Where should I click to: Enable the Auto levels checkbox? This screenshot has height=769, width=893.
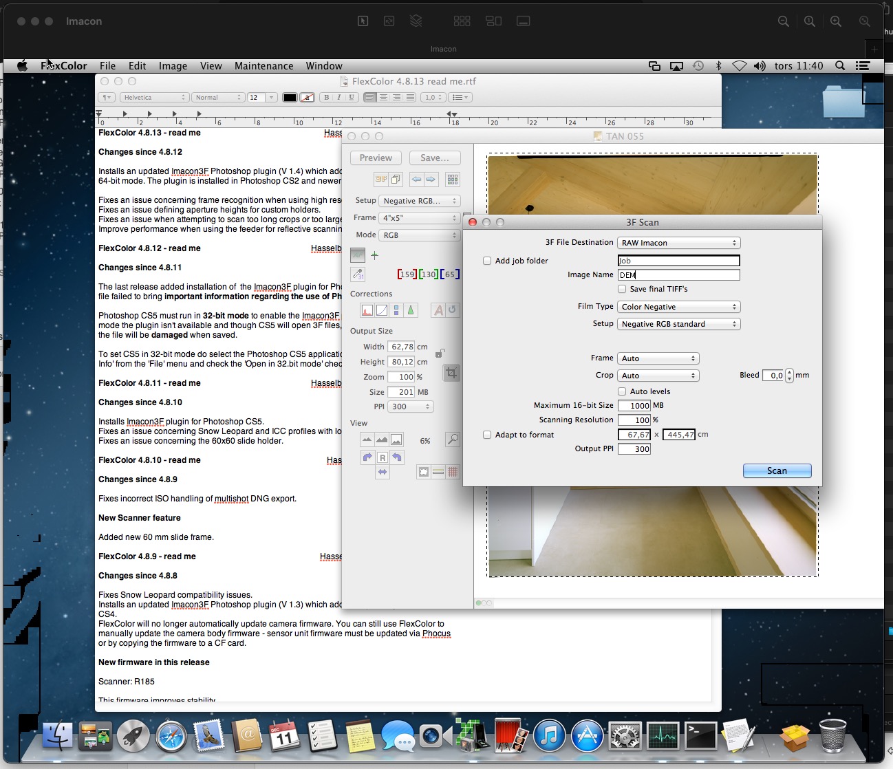622,391
